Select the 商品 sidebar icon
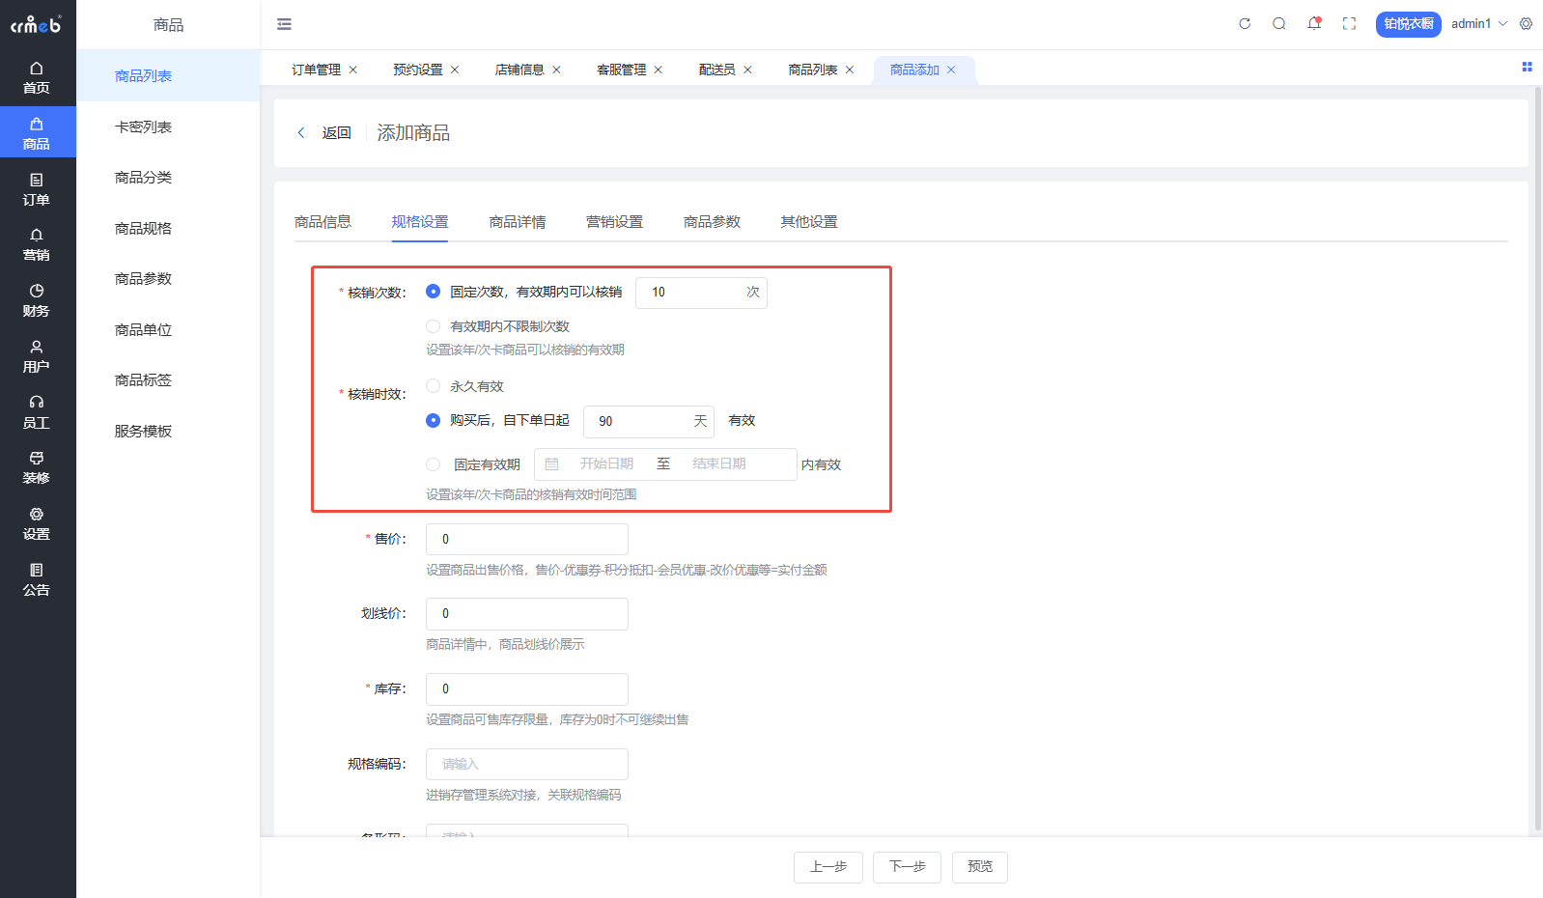The image size is (1543, 898). point(37,133)
